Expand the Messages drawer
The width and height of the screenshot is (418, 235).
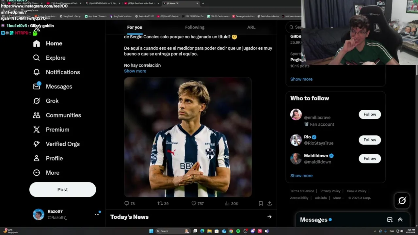[400, 220]
